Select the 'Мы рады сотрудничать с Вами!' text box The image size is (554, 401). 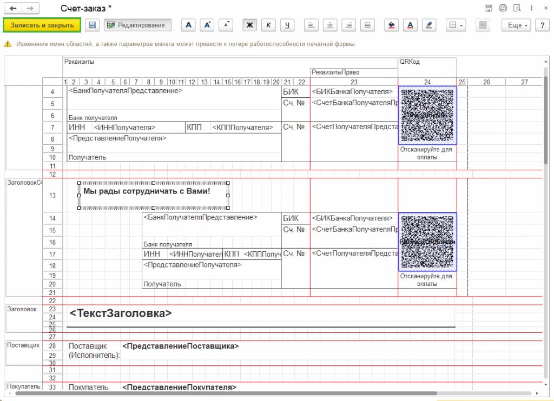[x=153, y=195]
